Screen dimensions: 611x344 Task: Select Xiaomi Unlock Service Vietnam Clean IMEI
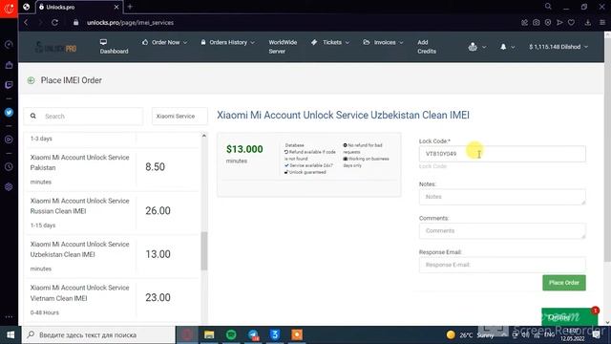[x=79, y=293]
